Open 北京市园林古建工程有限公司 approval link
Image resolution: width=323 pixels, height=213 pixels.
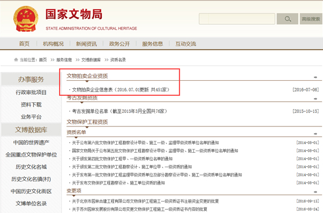pyautogui.click(x=145, y=201)
